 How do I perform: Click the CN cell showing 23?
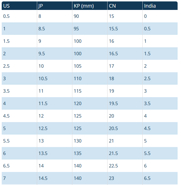[x=111, y=178]
